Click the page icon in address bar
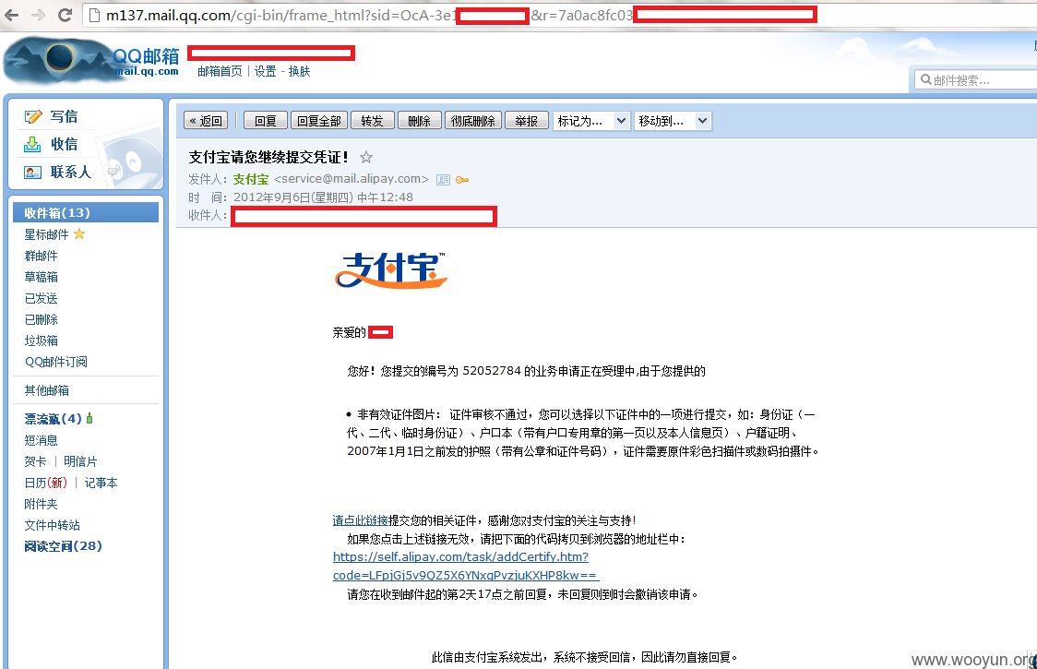Viewport: 1037px width, 669px height. pyautogui.click(x=95, y=15)
